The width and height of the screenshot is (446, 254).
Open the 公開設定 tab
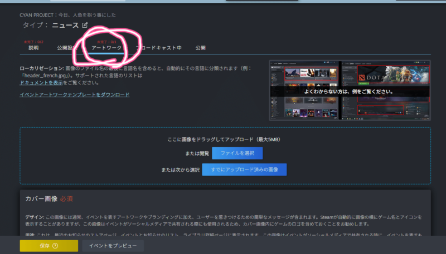point(66,48)
